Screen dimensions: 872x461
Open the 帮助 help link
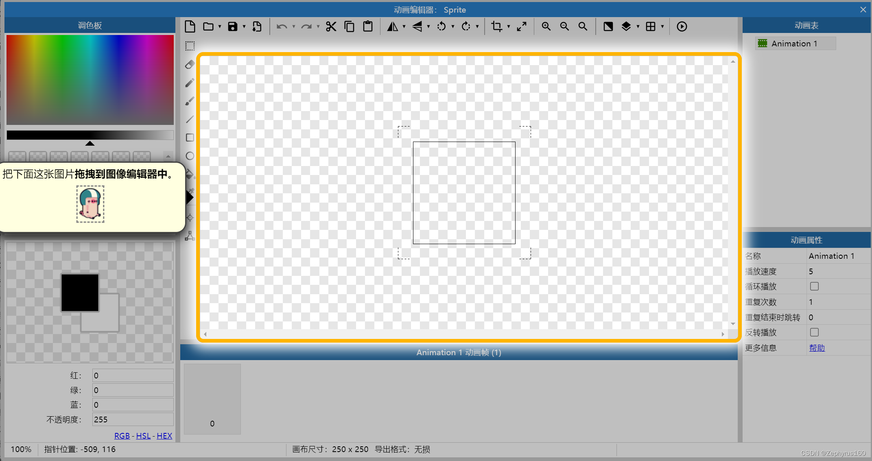(817, 348)
